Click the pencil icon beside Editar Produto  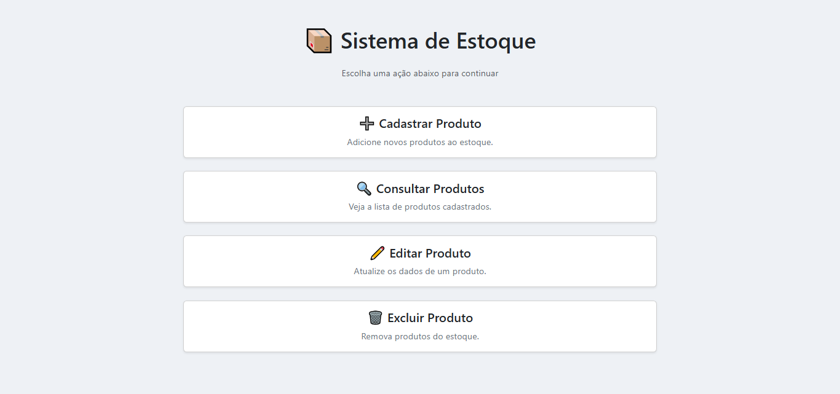[378, 253]
